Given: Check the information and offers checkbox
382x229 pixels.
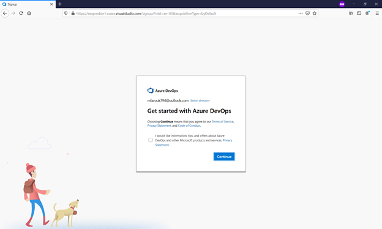Looking at the screenshot, I should 151,140.
